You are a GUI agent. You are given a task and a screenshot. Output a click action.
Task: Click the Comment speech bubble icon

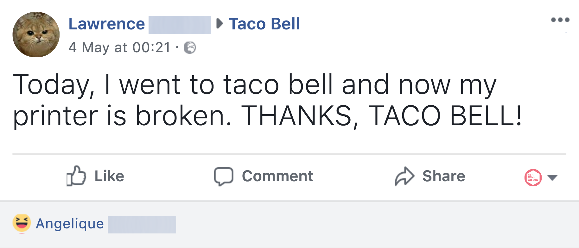click(x=224, y=176)
